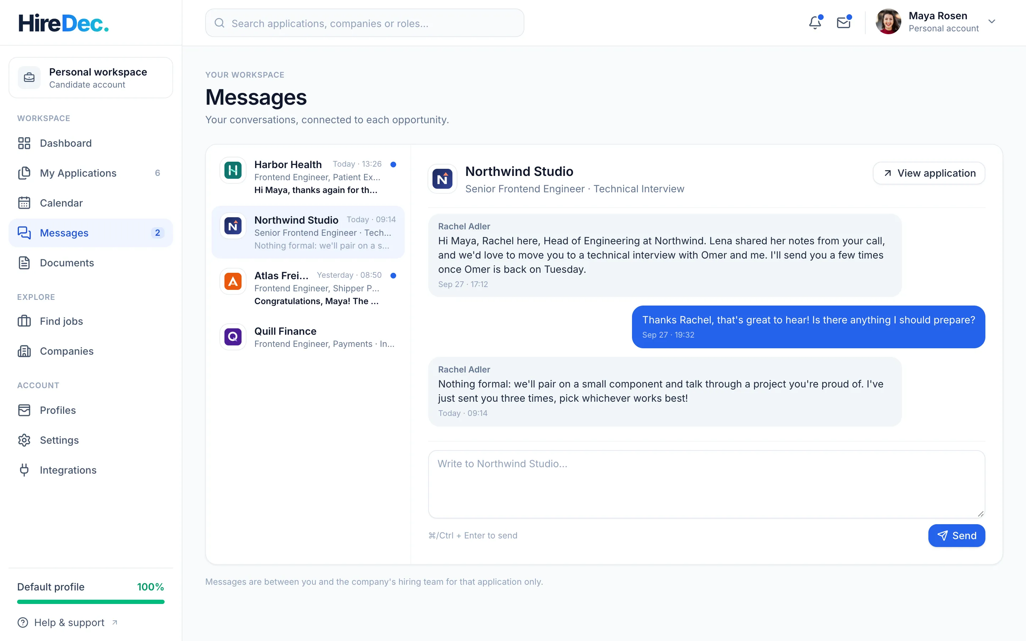
Task: Open the Profiles page
Action: point(91,410)
